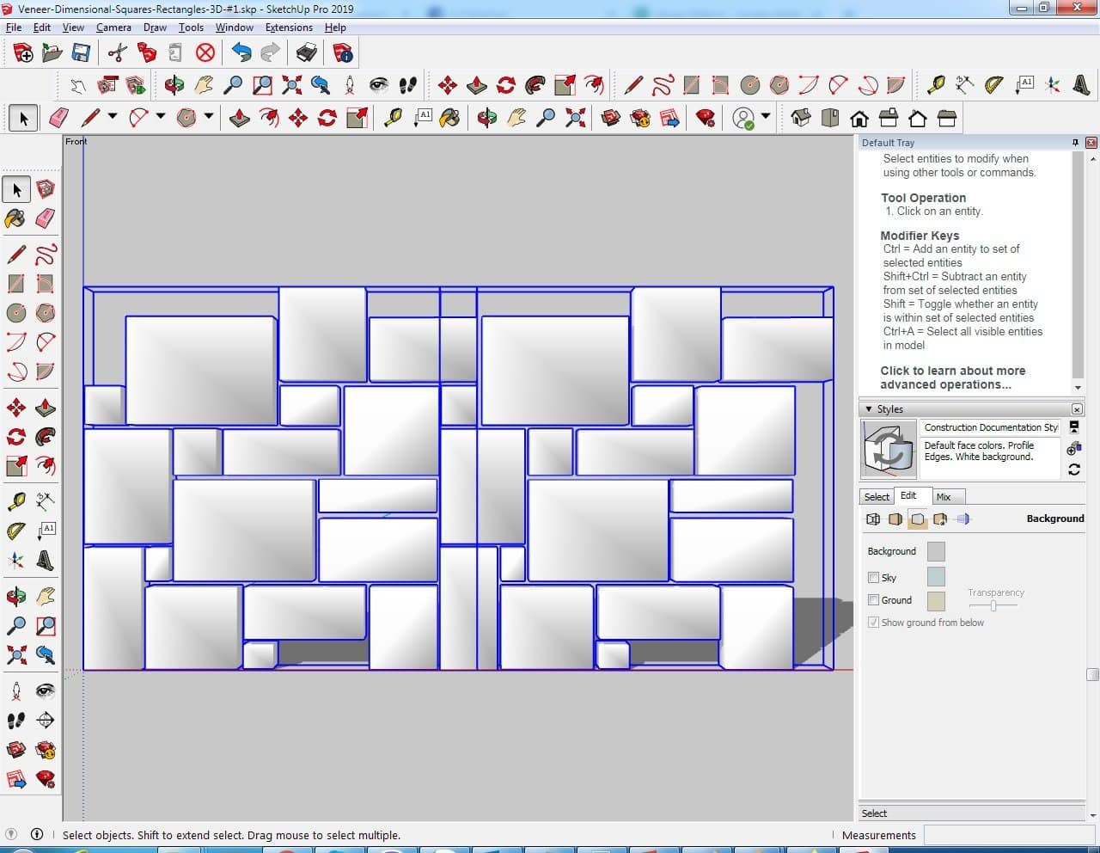The width and height of the screenshot is (1100, 853).
Task: Toggle Show ground from below checkbox
Action: pyautogui.click(x=874, y=623)
